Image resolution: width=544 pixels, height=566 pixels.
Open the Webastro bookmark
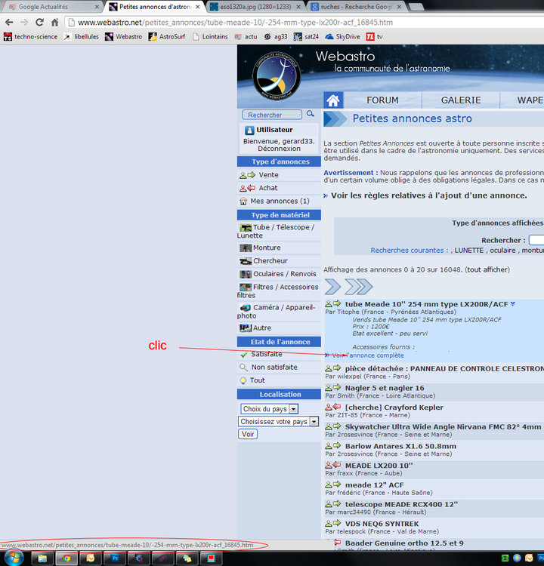point(124,36)
